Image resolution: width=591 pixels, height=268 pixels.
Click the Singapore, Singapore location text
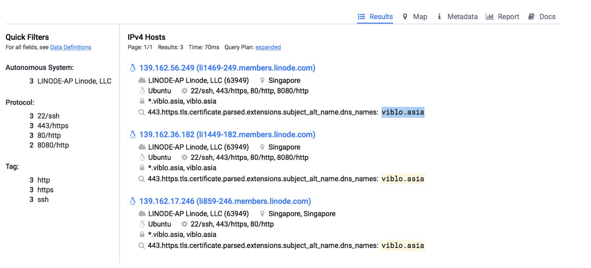pos(302,214)
